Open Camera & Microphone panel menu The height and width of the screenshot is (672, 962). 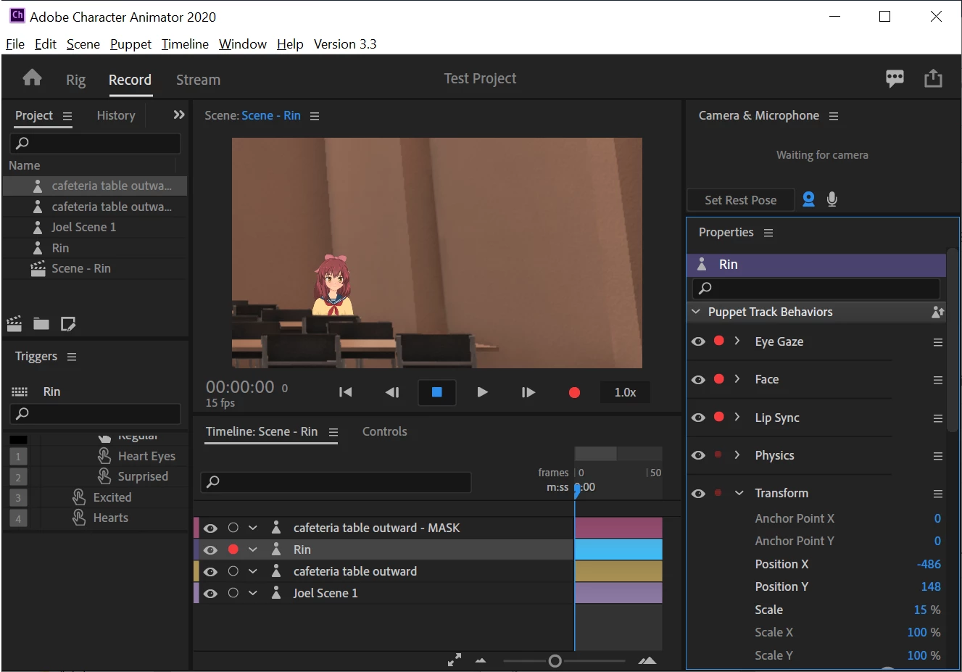click(834, 116)
